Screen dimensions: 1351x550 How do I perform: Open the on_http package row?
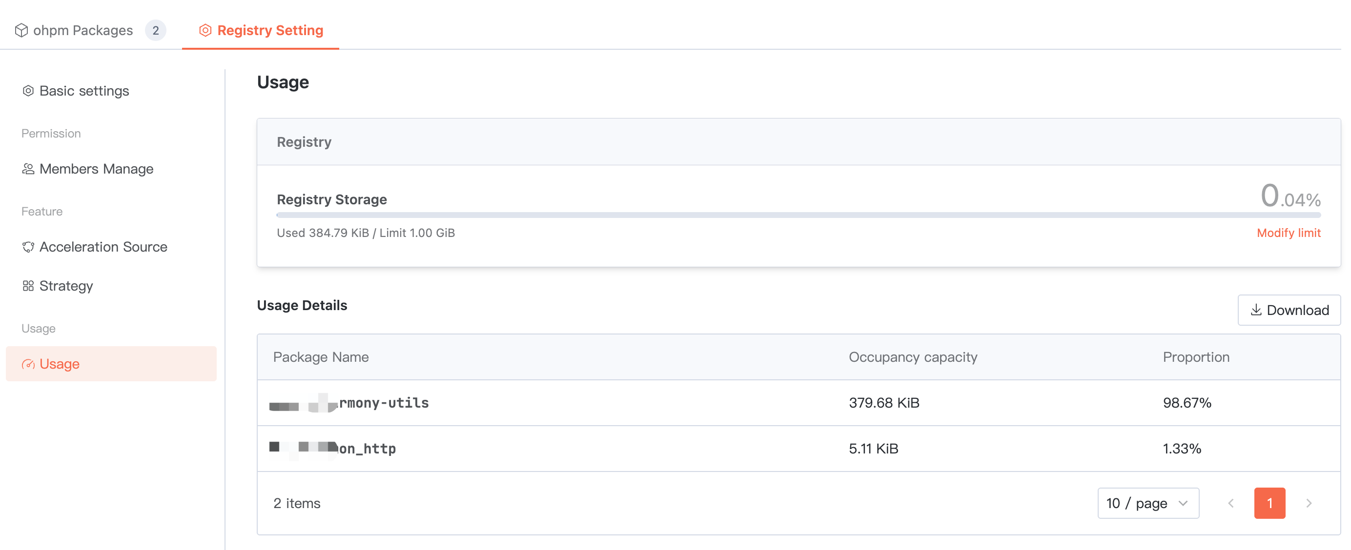(367, 449)
